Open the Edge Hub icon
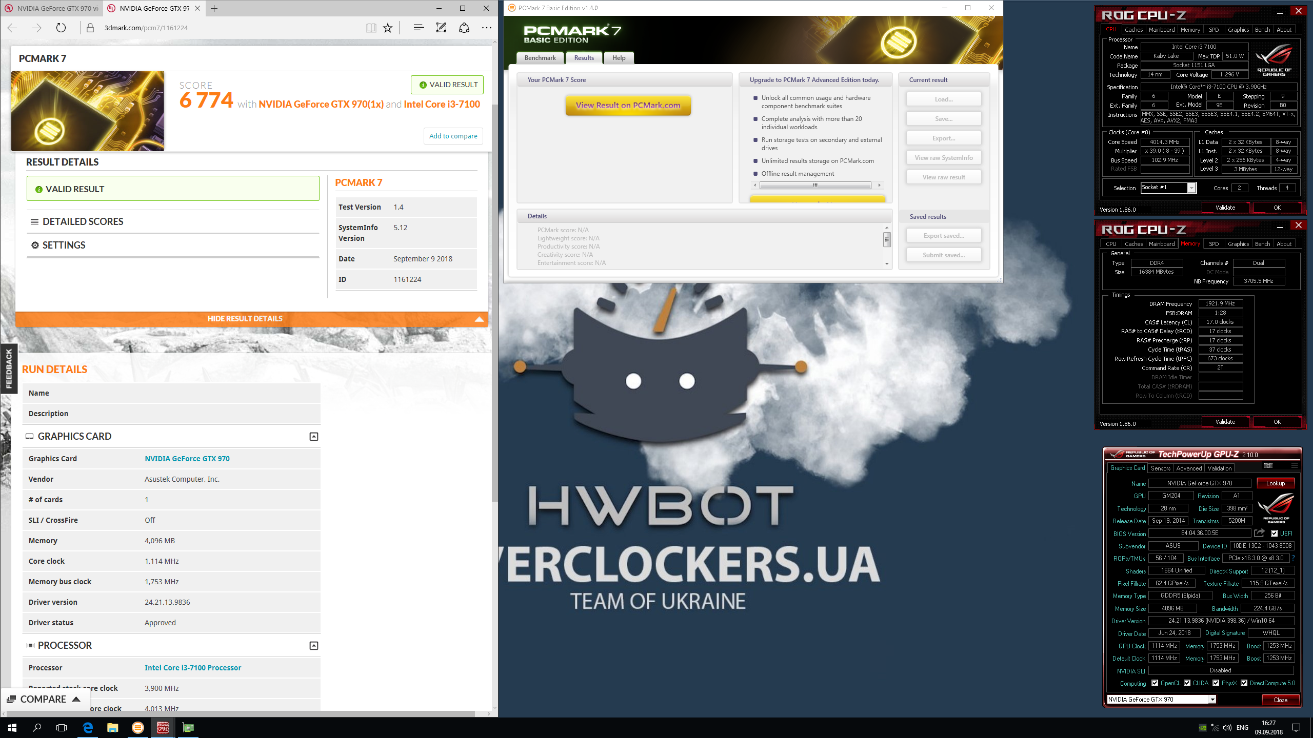Image resolution: width=1313 pixels, height=738 pixels. pos(419,28)
